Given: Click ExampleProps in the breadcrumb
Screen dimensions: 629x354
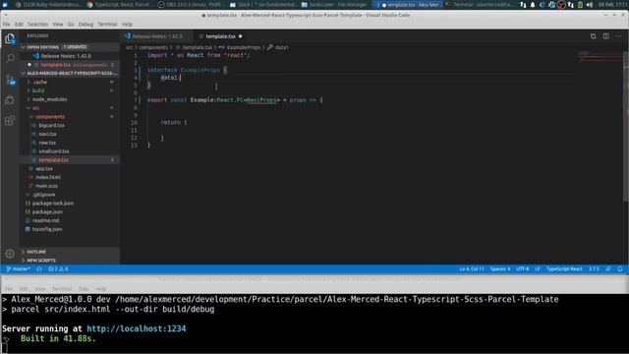Looking at the screenshot, I should click(x=243, y=47).
